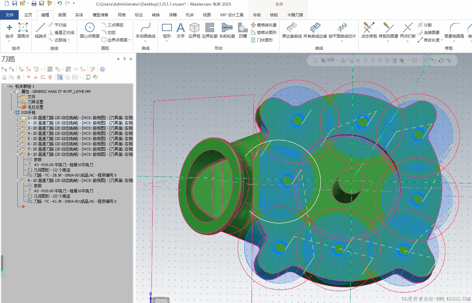472x303 pixels.
Task: Expand operation 4 in the toolpath tree
Action: [18, 133]
